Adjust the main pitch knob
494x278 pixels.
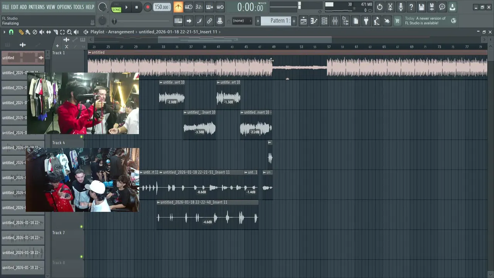[103, 21]
